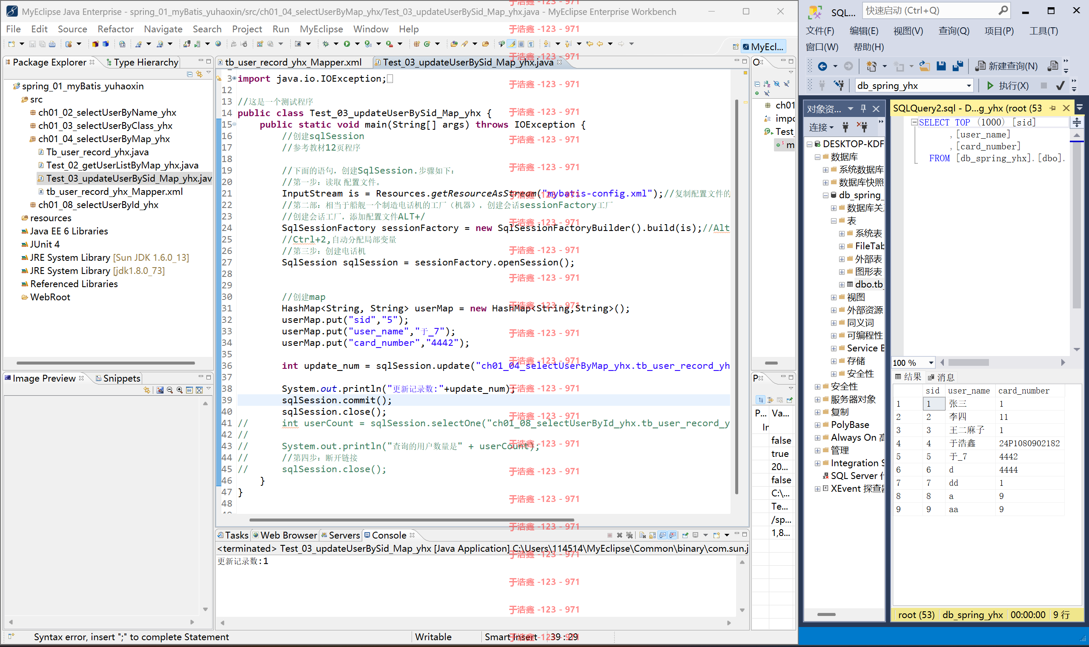Open the 连接 dropdown in Object Explorer

[822, 127]
